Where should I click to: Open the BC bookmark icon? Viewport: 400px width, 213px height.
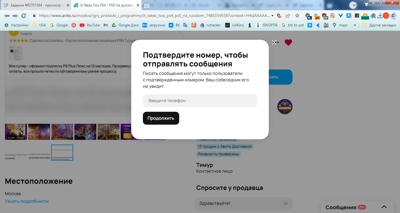[326, 25]
